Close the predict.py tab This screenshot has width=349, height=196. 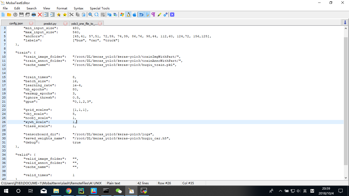[65, 23]
